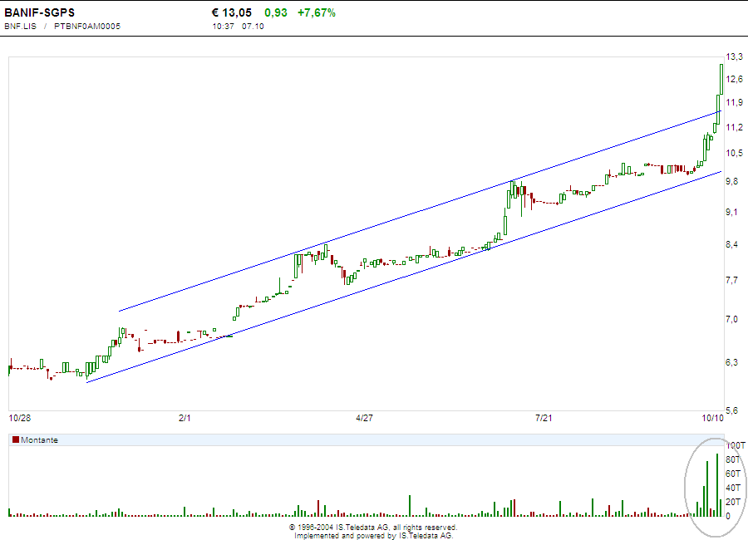Click the 10,5 price axis label

(x=734, y=153)
